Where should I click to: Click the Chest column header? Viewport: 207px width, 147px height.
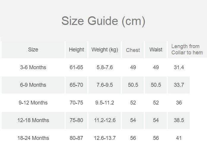point(133,50)
